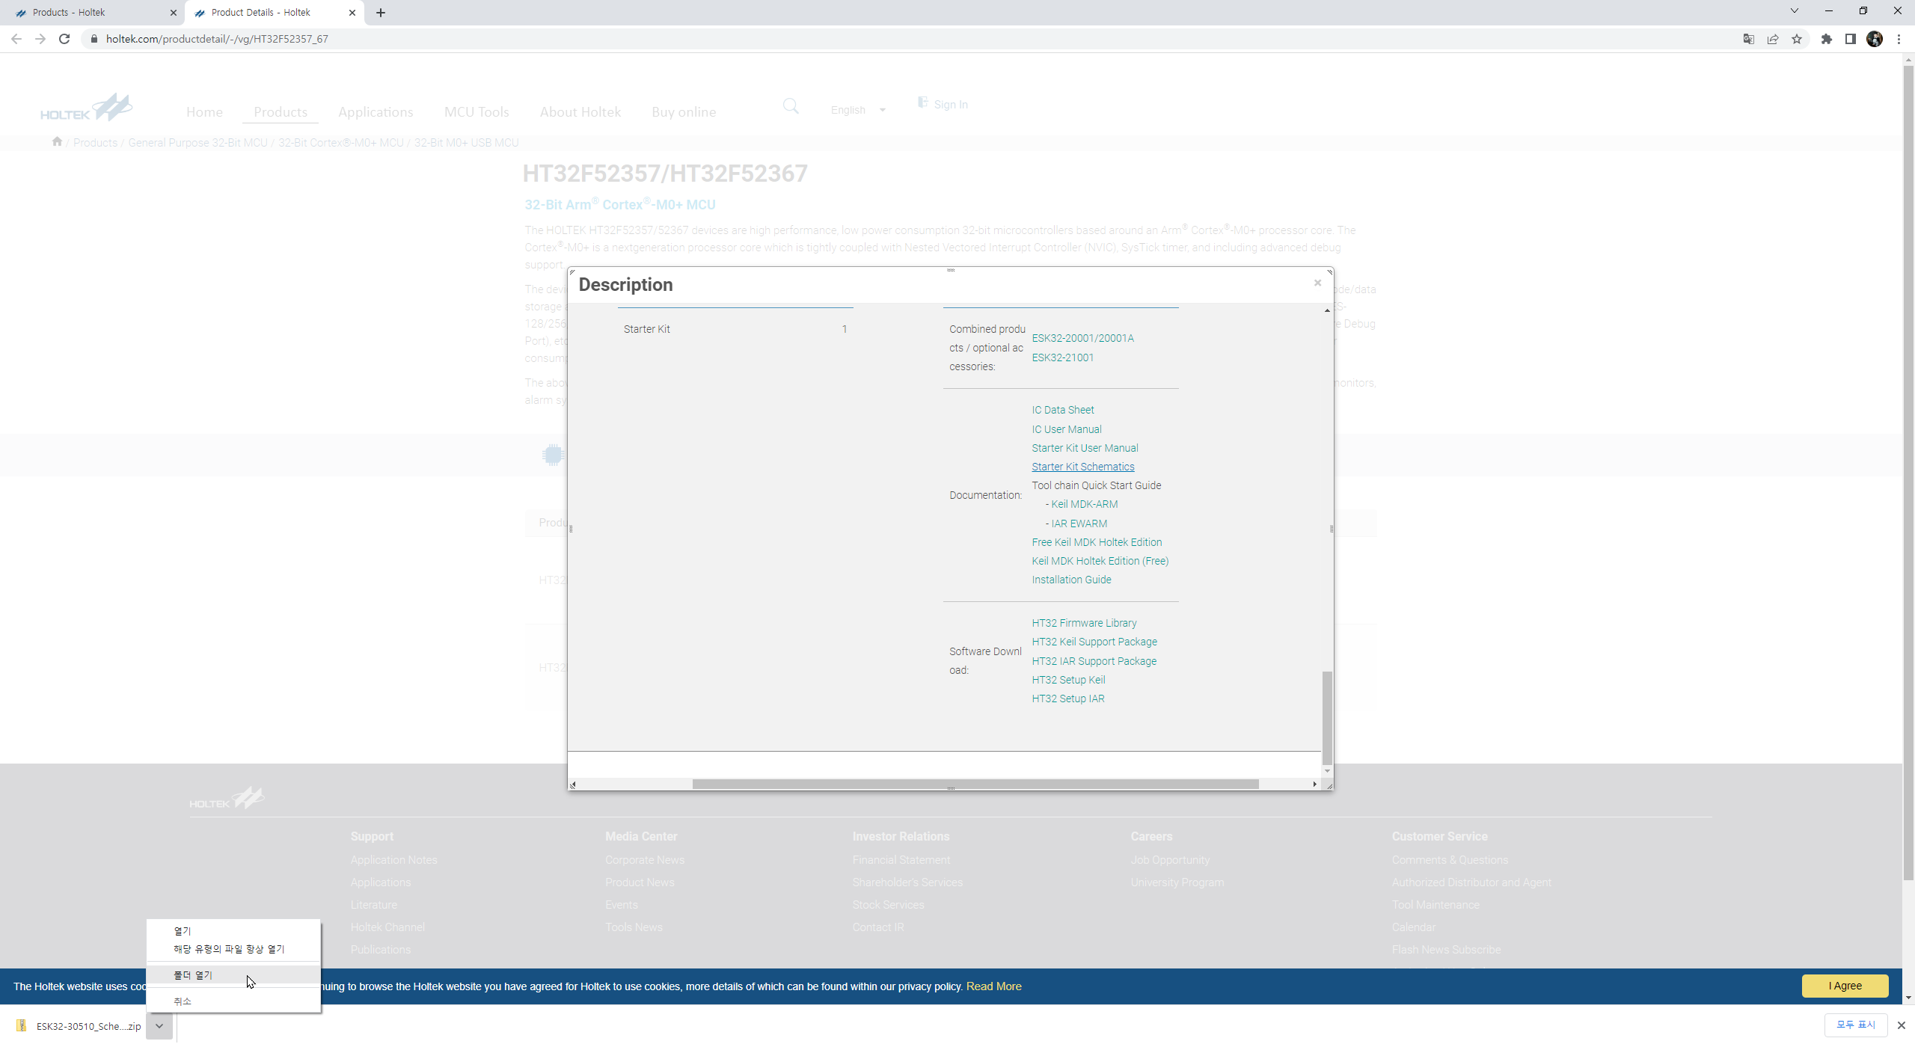Click the General Purpose 32-Bit MCU breadcrumb

coord(197,143)
